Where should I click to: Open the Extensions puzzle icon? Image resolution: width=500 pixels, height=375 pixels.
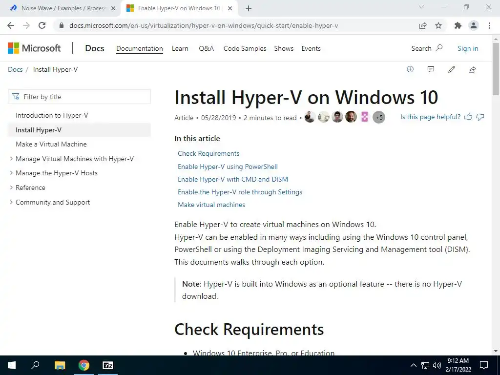click(458, 25)
